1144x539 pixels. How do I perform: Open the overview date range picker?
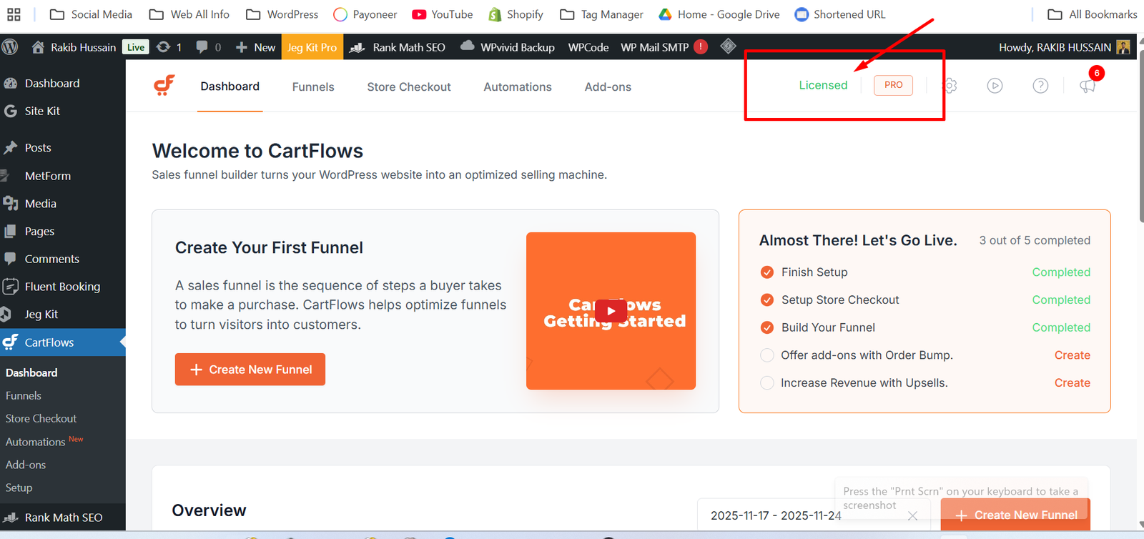pyautogui.click(x=775, y=515)
